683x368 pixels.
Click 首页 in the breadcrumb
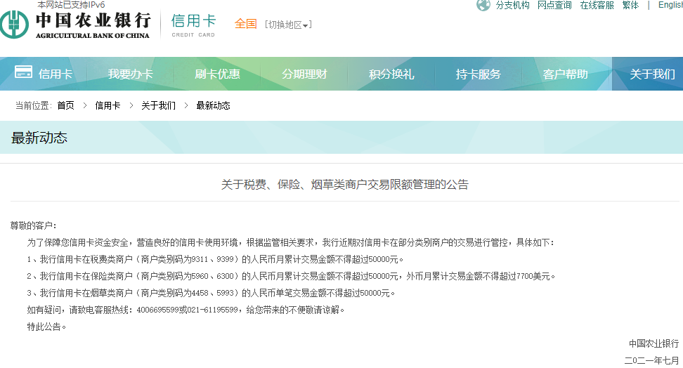(x=66, y=105)
